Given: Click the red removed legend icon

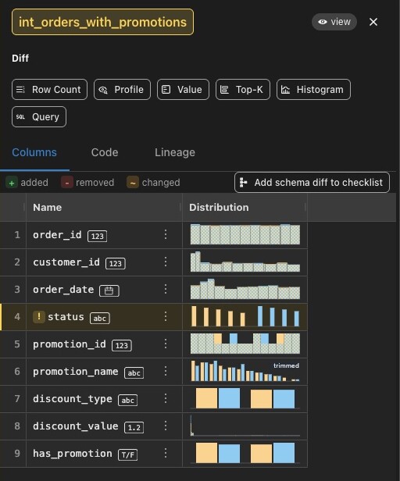Looking at the screenshot, I should 66,183.
